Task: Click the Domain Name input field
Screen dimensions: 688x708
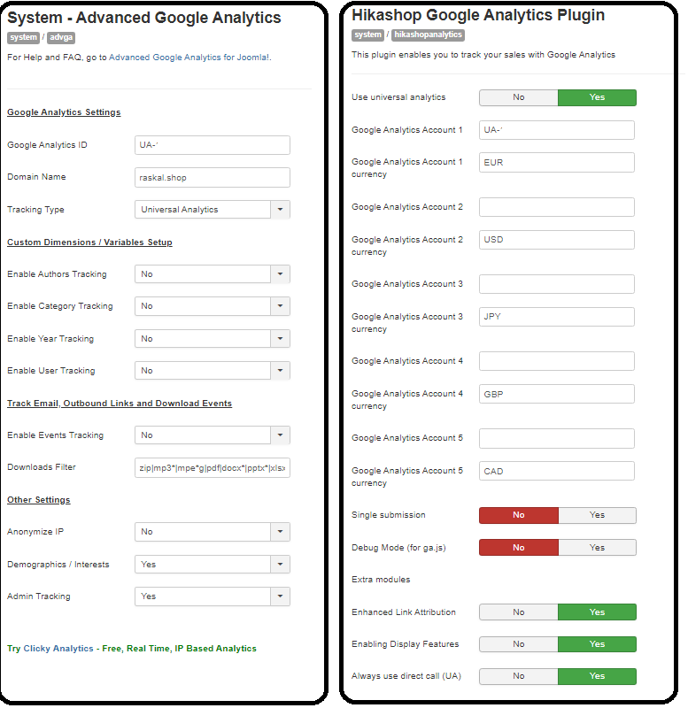Action: point(213,177)
